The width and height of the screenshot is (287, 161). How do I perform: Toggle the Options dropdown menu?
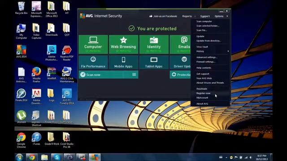tap(221, 16)
